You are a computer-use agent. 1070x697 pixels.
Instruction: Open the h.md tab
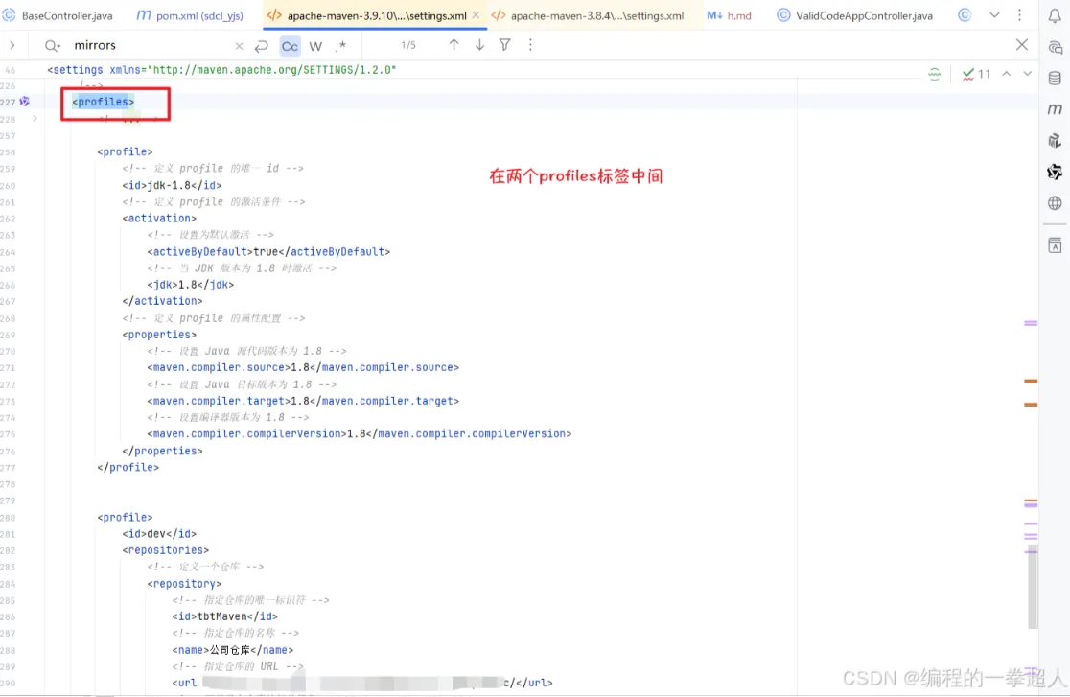pos(730,15)
